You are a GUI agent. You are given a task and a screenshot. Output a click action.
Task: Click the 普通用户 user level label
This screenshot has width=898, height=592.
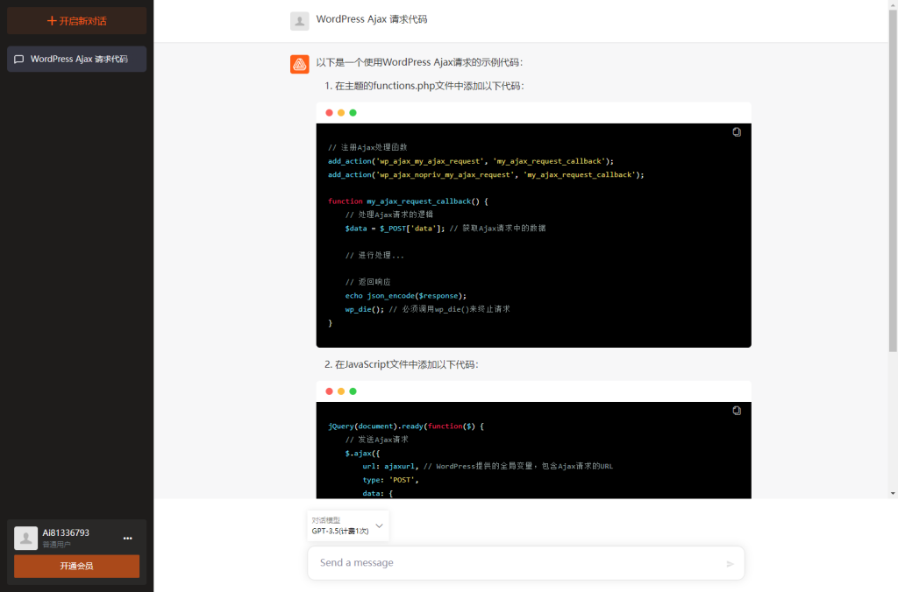pyautogui.click(x=57, y=545)
